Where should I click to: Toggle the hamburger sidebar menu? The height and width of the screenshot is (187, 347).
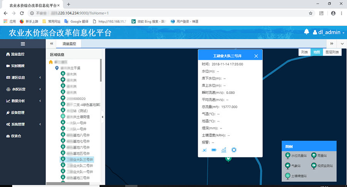pyautogui.click(x=23, y=44)
